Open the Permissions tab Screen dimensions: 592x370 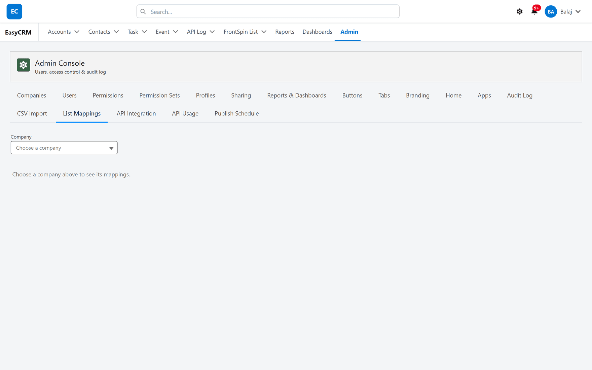click(x=108, y=95)
